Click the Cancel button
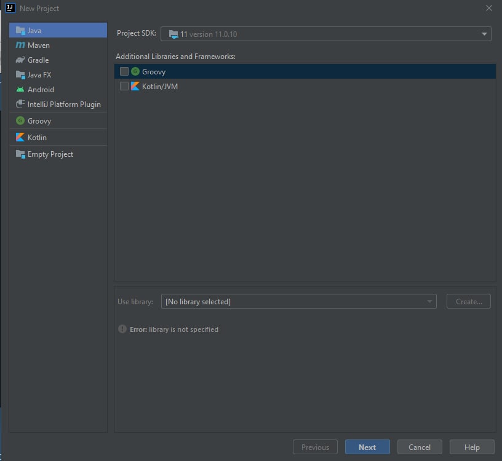This screenshot has height=461, width=502. point(420,447)
